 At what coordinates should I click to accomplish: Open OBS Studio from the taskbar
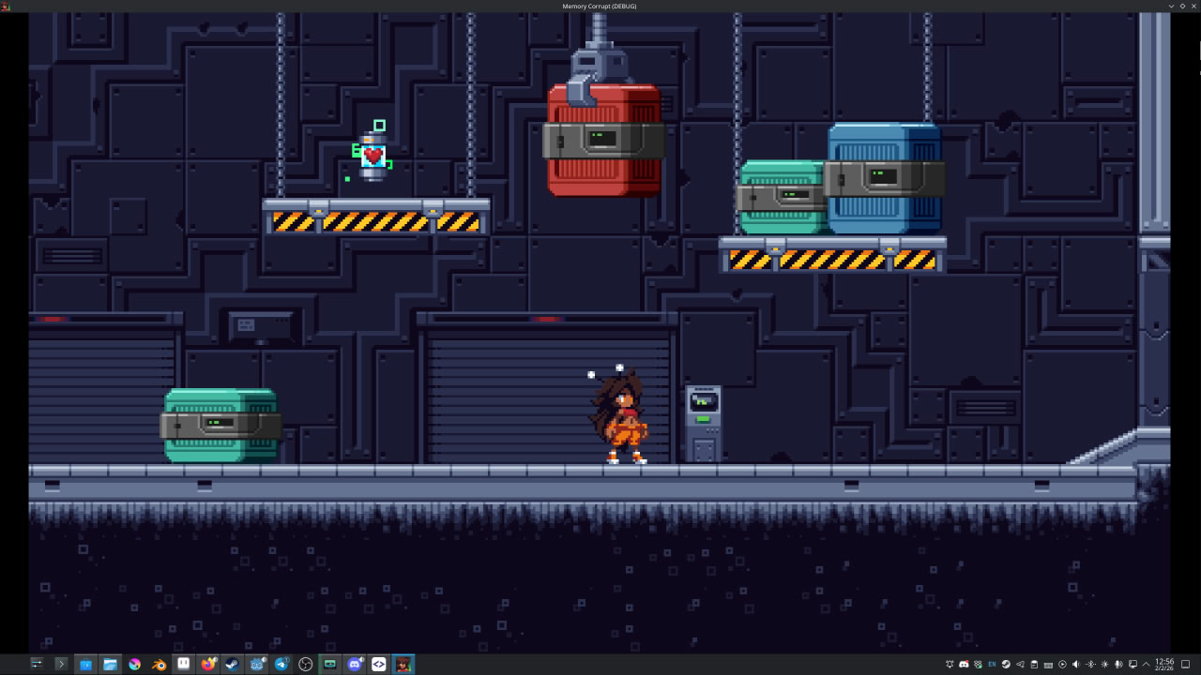click(x=305, y=665)
